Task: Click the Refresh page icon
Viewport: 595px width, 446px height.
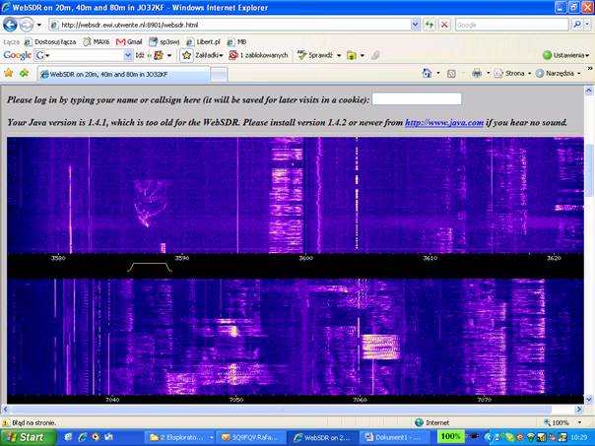Action: tap(430, 25)
